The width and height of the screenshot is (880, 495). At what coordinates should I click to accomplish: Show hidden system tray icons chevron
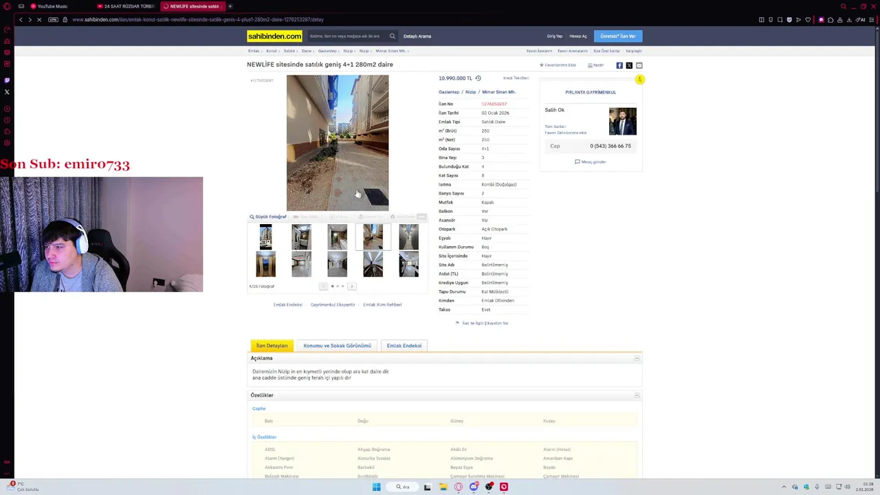(784, 487)
